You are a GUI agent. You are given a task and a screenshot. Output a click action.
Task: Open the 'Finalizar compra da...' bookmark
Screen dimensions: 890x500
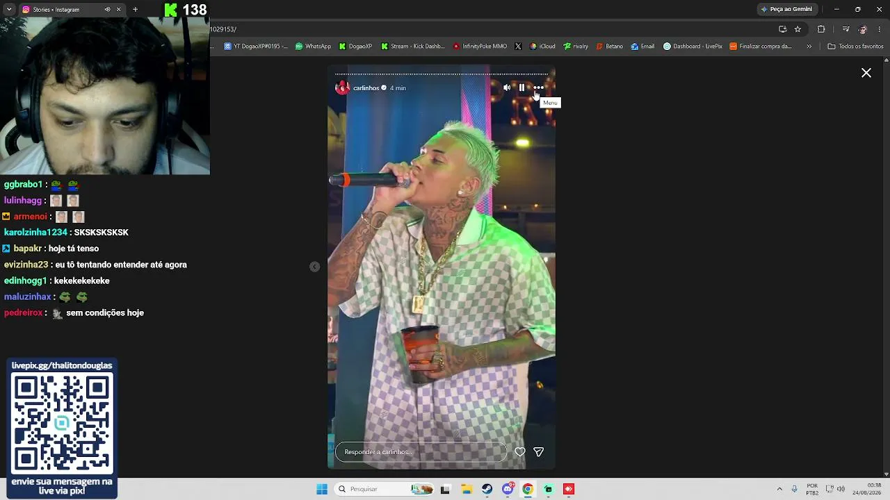pos(760,47)
